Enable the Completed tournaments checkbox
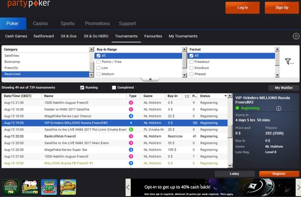This screenshot has width=301, height=197. [114, 87]
